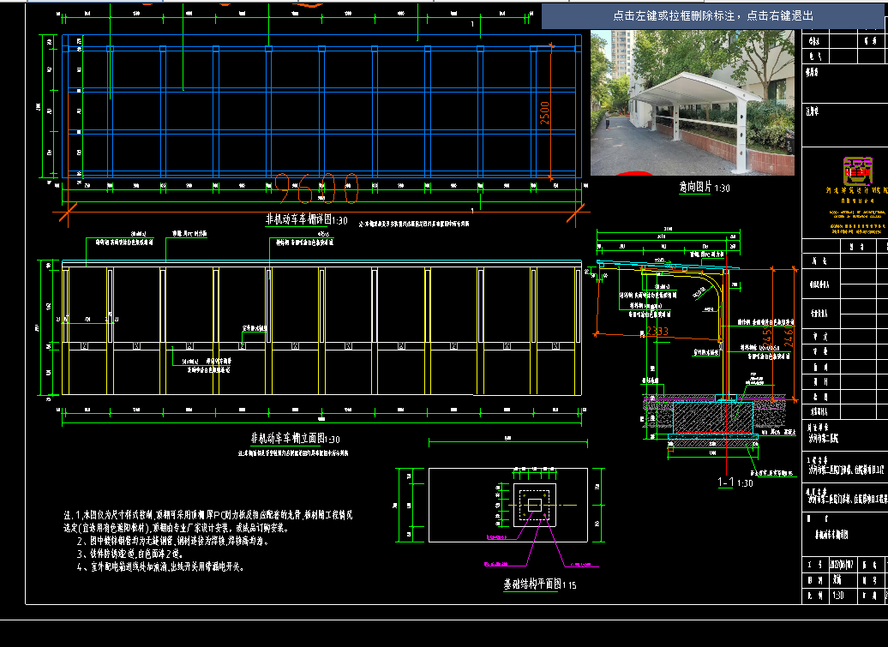Click note line 4 about 室外配电箱
The width and height of the screenshot is (888, 647).
click(x=160, y=566)
